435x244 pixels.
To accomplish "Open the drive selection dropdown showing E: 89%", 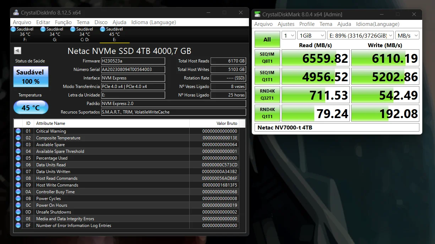I will click(x=360, y=35).
